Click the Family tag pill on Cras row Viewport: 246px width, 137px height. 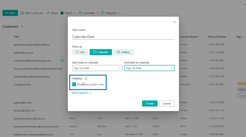click(x=241, y=90)
